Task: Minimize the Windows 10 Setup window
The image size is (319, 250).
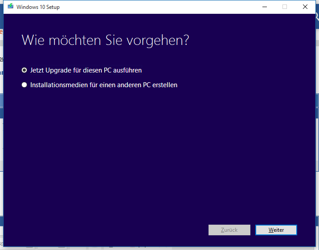Action: tap(265, 7)
